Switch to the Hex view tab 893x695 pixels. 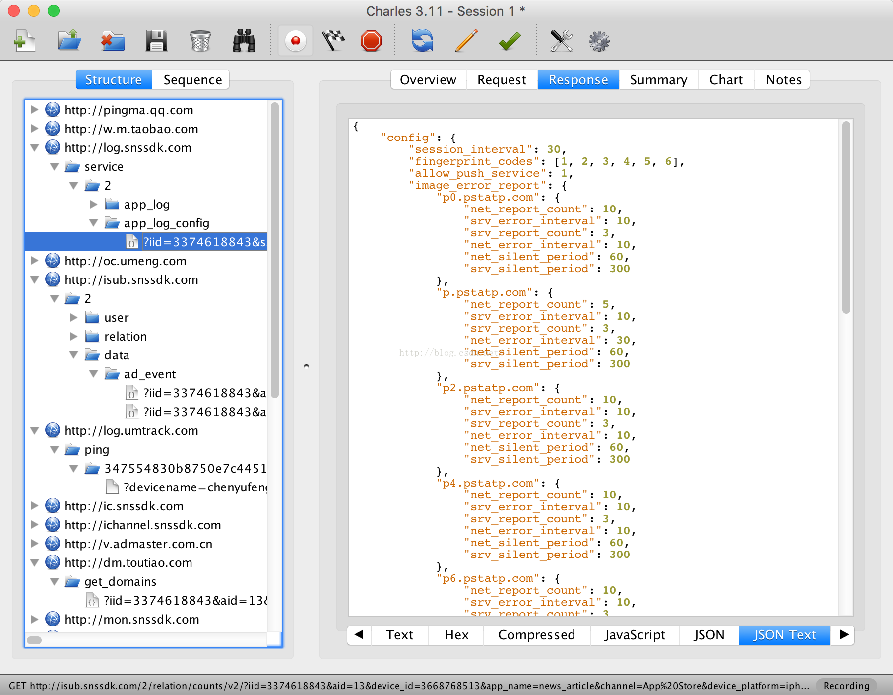coord(456,635)
